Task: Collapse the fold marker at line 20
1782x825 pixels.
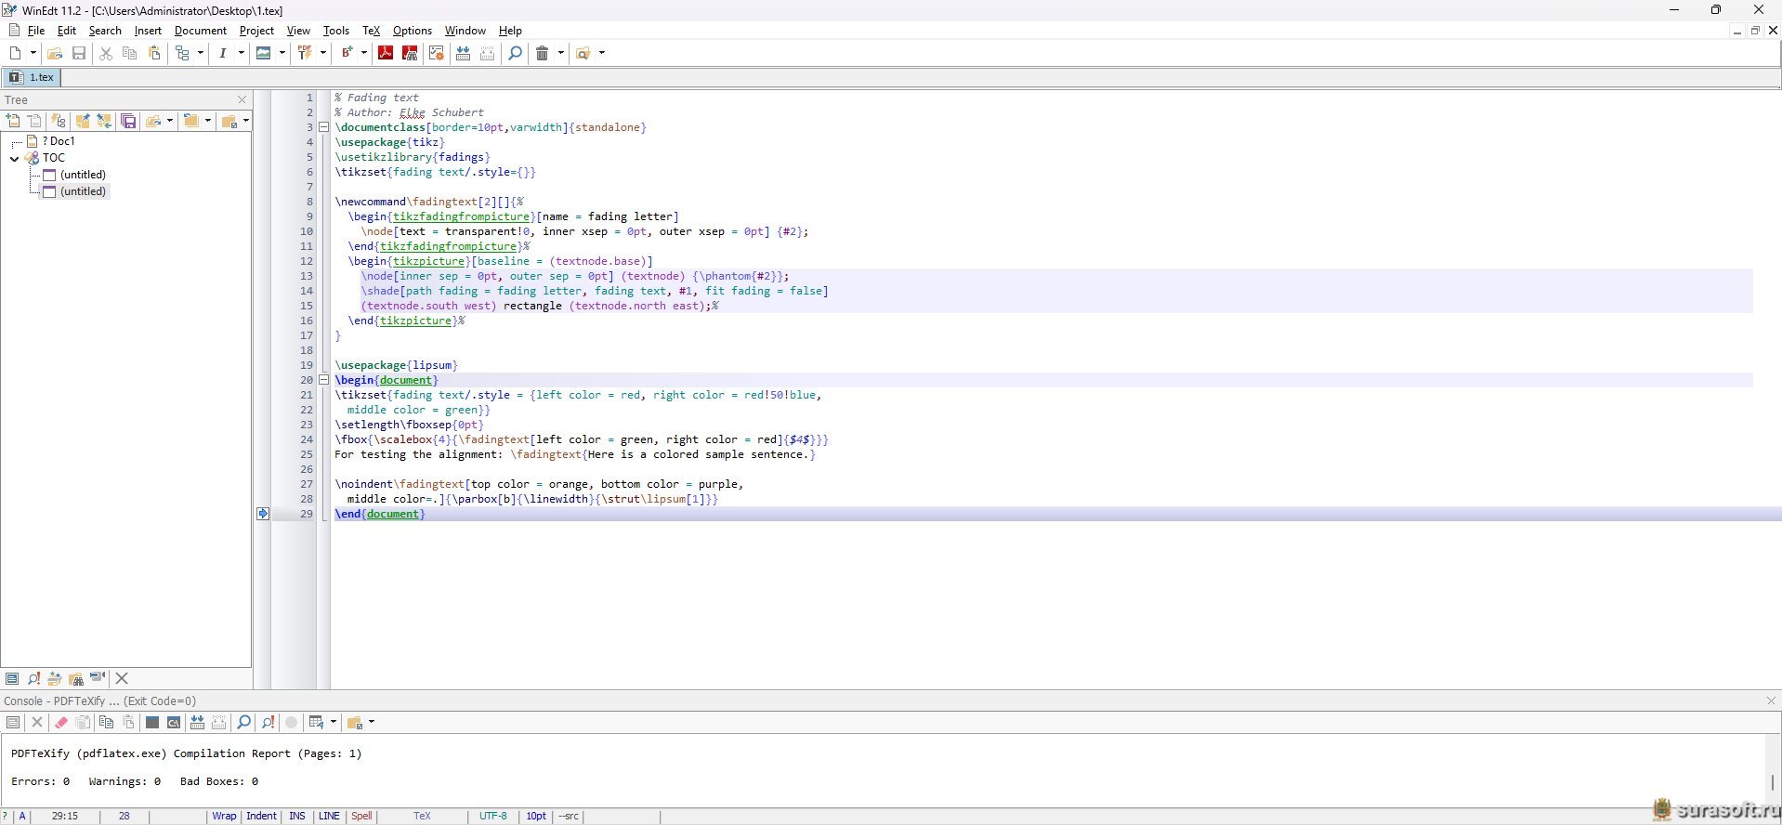Action: tap(324, 380)
